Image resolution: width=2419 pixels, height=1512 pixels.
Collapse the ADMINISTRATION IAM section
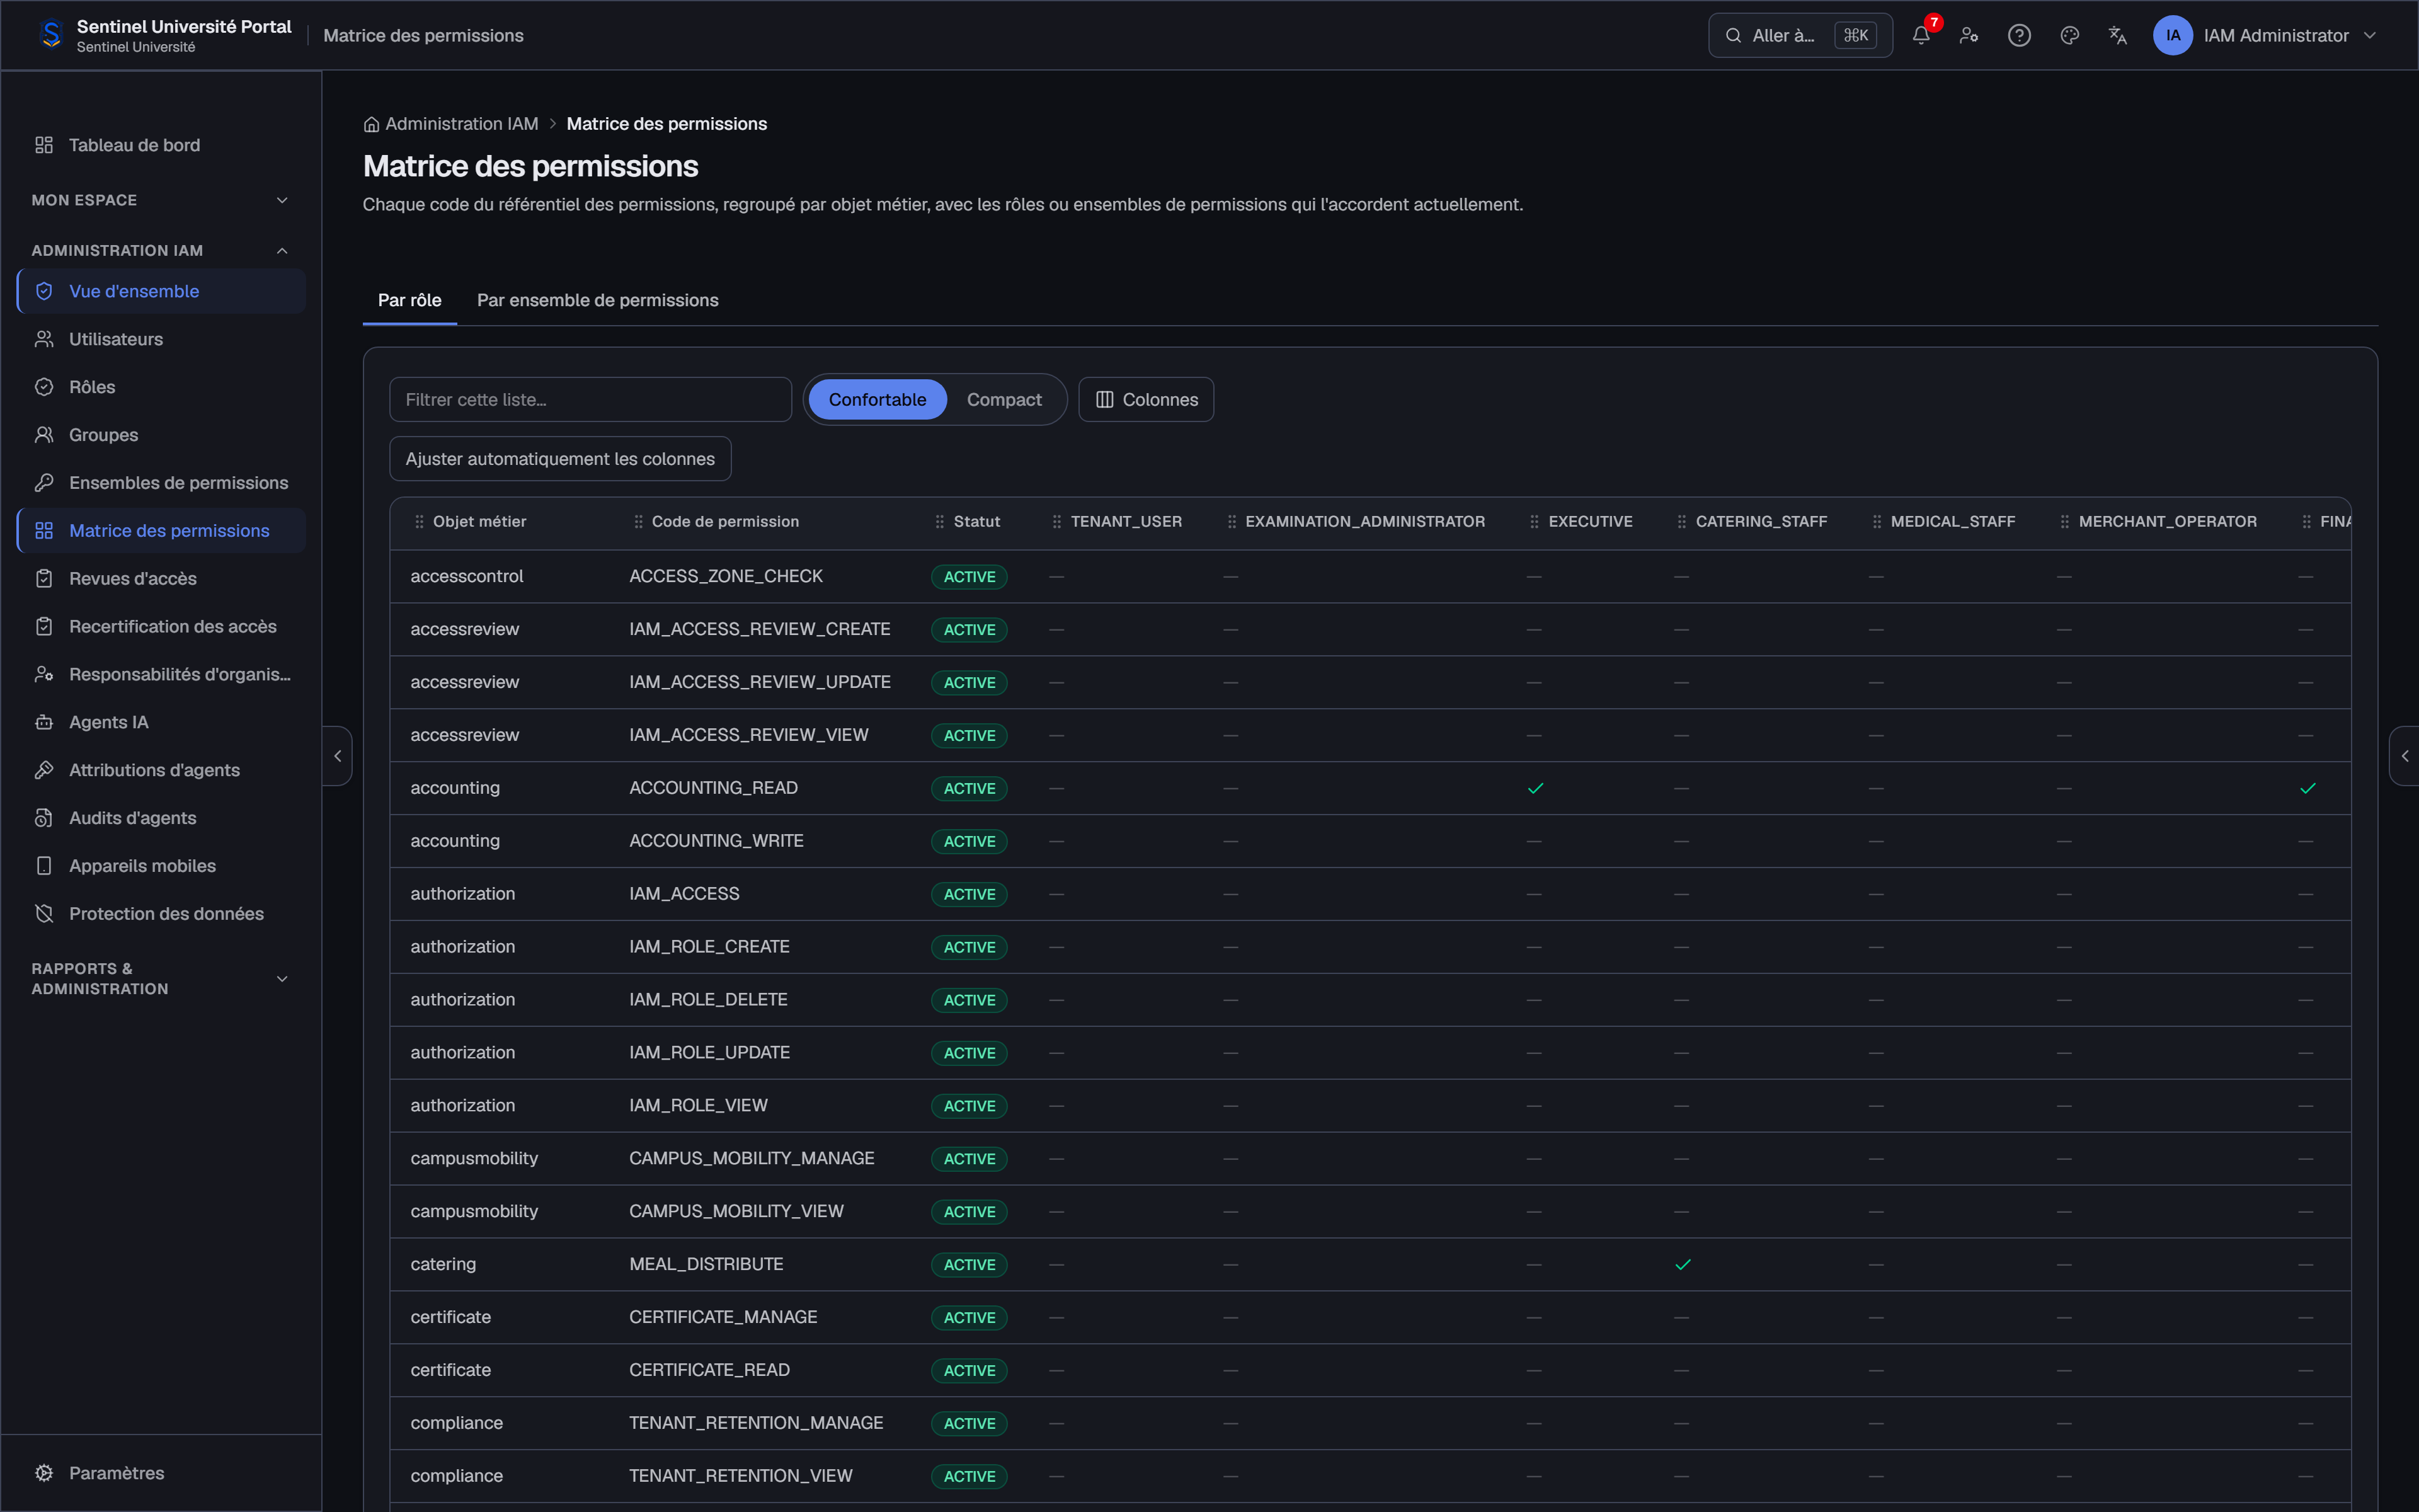click(160, 250)
